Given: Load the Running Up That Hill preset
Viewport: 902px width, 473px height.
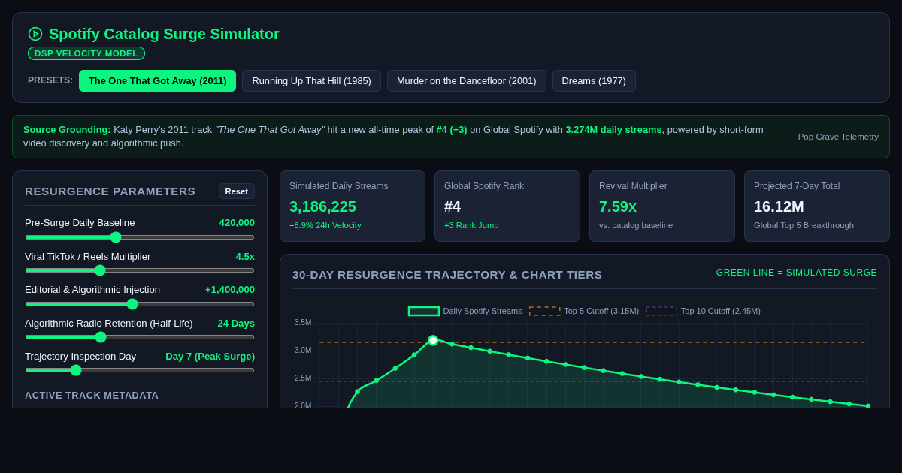Looking at the screenshot, I should pos(311,81).
